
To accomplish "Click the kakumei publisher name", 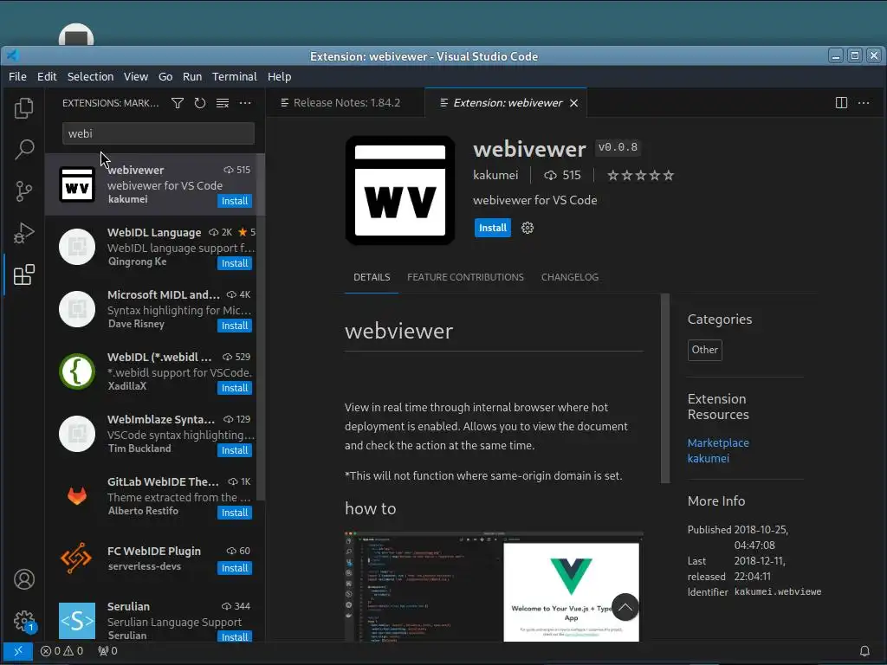I will 495,175.
